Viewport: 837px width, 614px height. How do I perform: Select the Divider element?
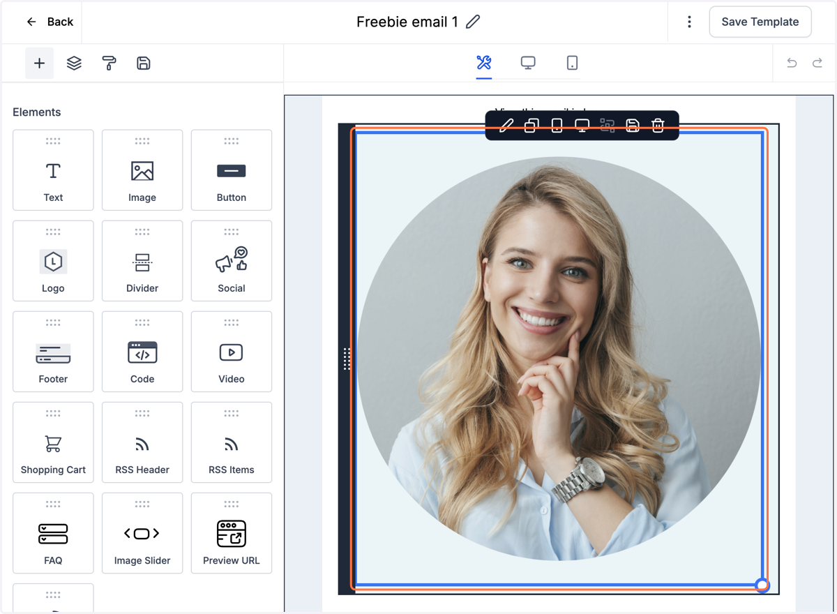(142, 261)
